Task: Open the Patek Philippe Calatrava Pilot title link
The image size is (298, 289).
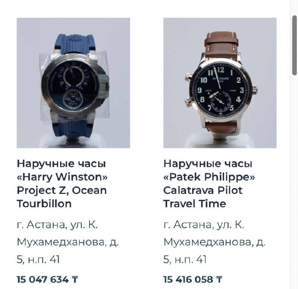Action: (209, 183)
